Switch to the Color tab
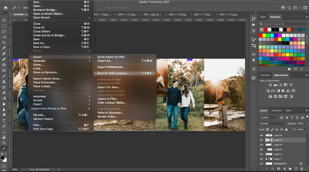The width and height of the screenshot is (309, 172). (263, 17)
